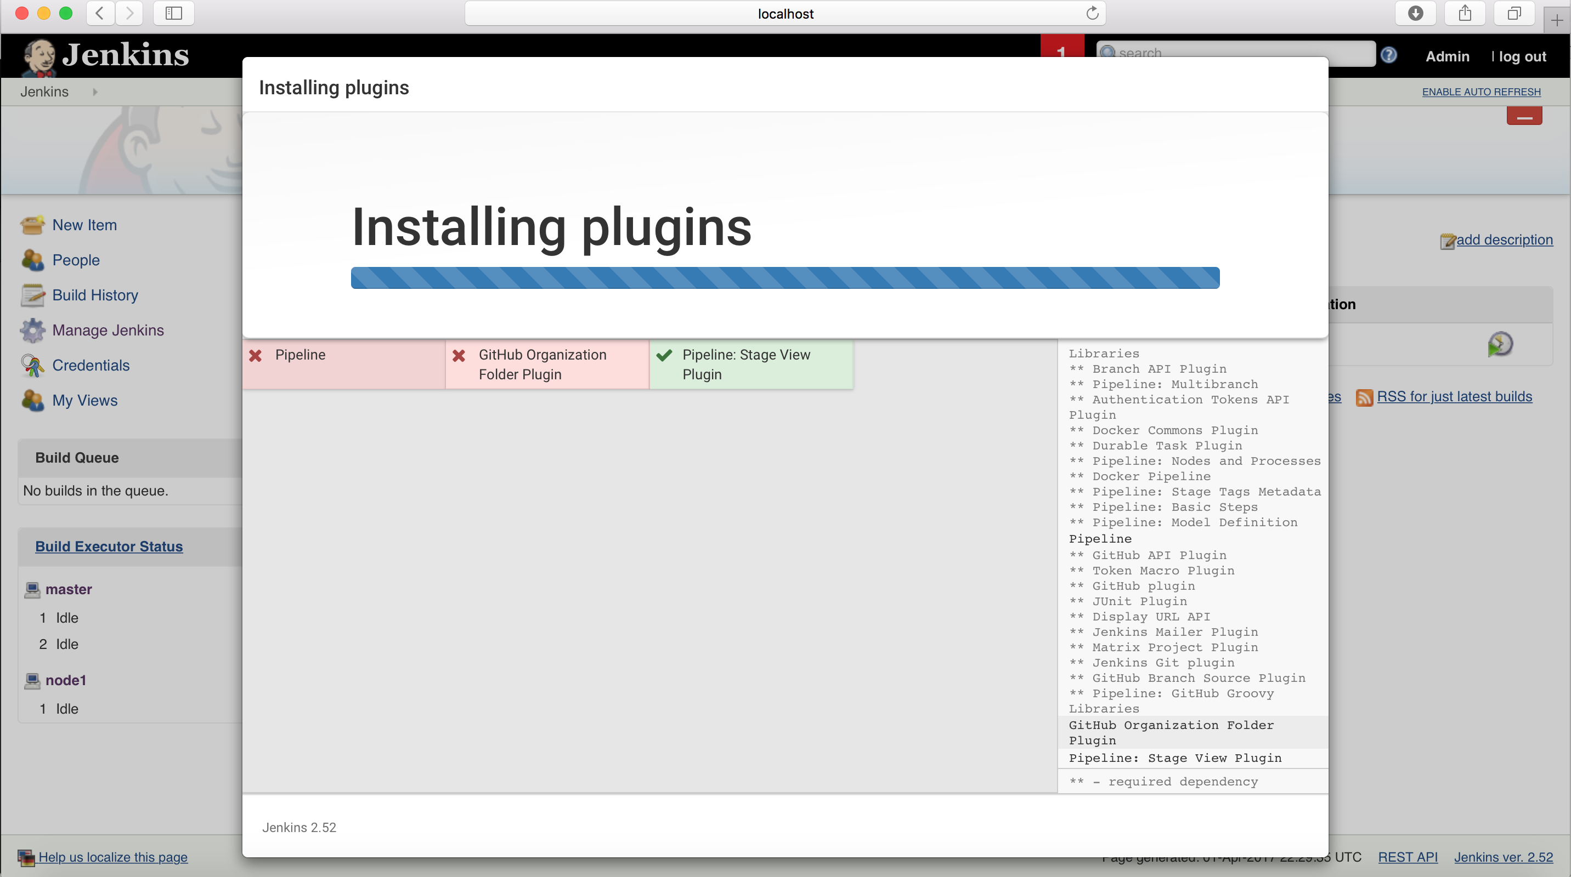Open the Build History link
The height and width of the screenshot is (877, 1571).
pyautogui.click(x=96, y=295)
